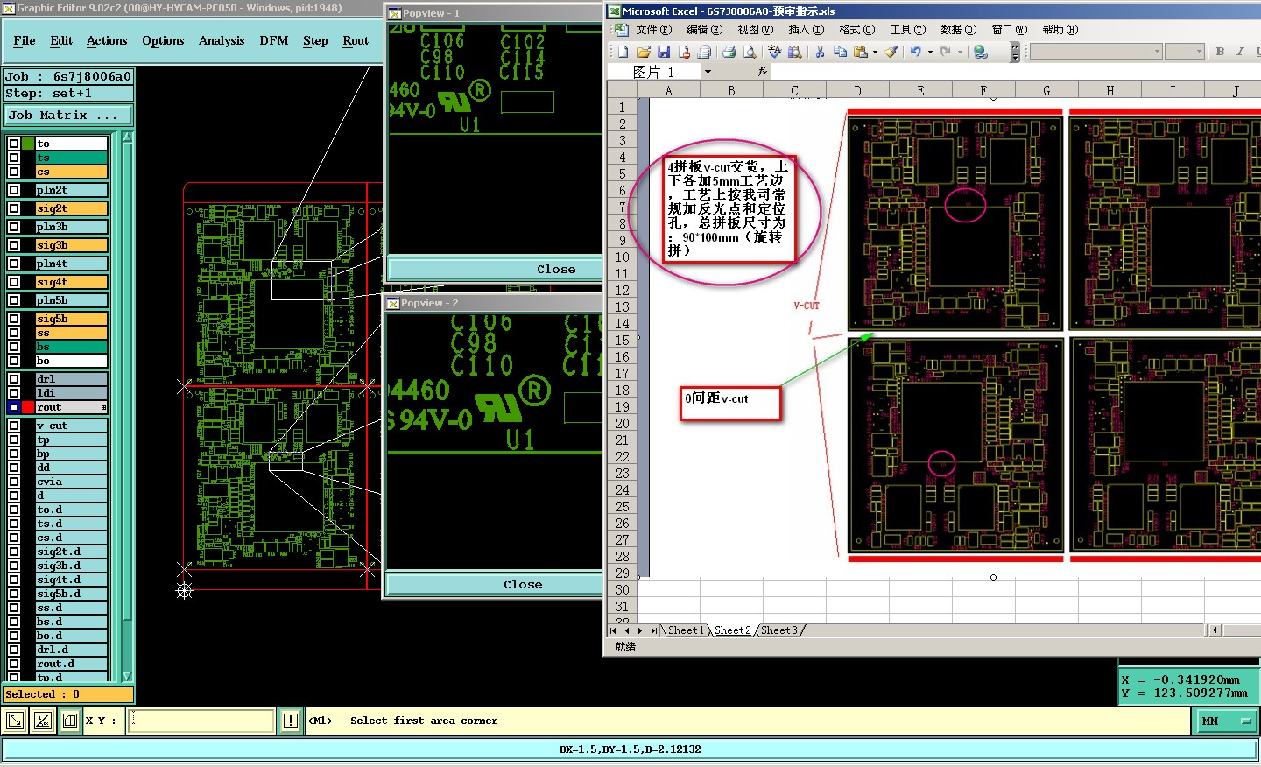Click the X Y coordinate input field
This screenshot has width=1261, height=767.
click(x=202, y=721)
